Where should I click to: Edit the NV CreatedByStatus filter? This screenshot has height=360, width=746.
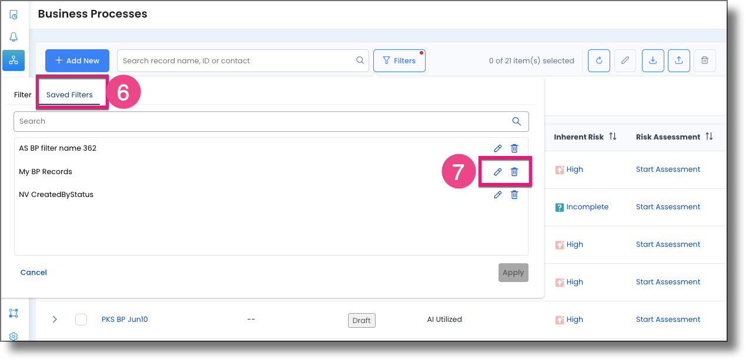click(498, 195)
